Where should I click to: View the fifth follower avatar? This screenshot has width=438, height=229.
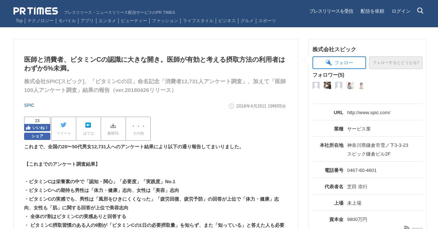click(361, 85)
